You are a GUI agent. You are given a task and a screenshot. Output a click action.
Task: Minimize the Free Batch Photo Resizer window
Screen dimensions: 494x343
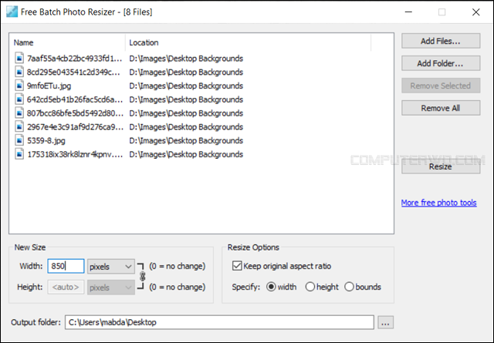[x=408, y=12]
